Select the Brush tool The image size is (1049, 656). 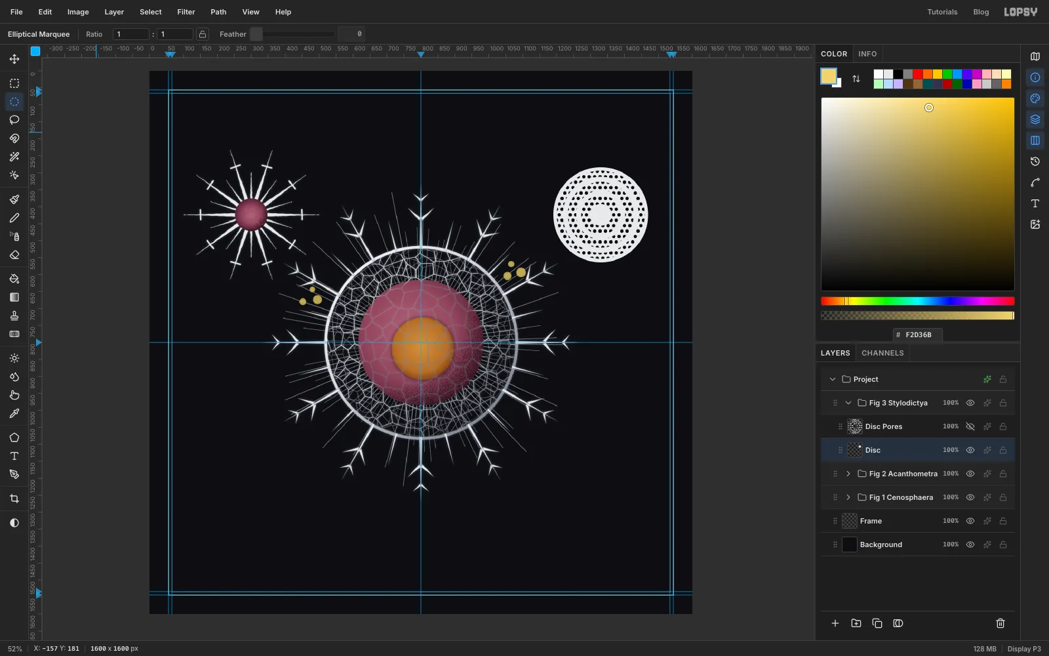point(14,199)
